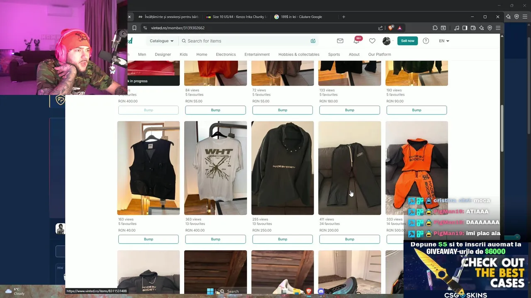531x298 pixels.
Task: Open the browser extensions puzzle icon
Action: (435, 28)
